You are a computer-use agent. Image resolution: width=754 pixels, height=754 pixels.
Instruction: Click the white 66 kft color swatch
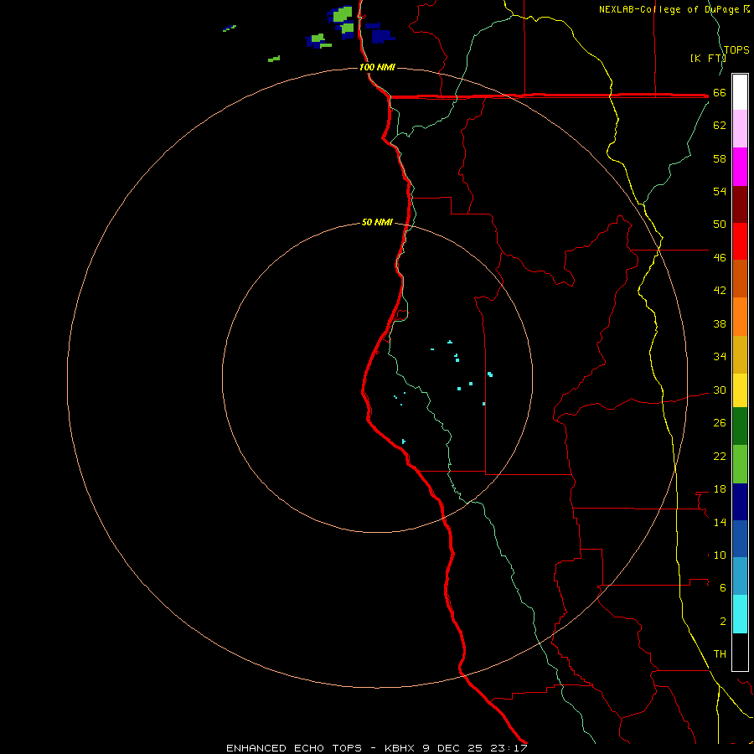point(740,92)
